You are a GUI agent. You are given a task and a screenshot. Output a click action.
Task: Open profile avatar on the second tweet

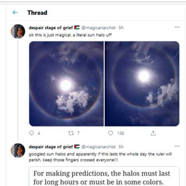[18, 150]
